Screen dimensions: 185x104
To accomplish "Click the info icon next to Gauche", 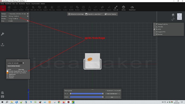I will click(28, 16).
